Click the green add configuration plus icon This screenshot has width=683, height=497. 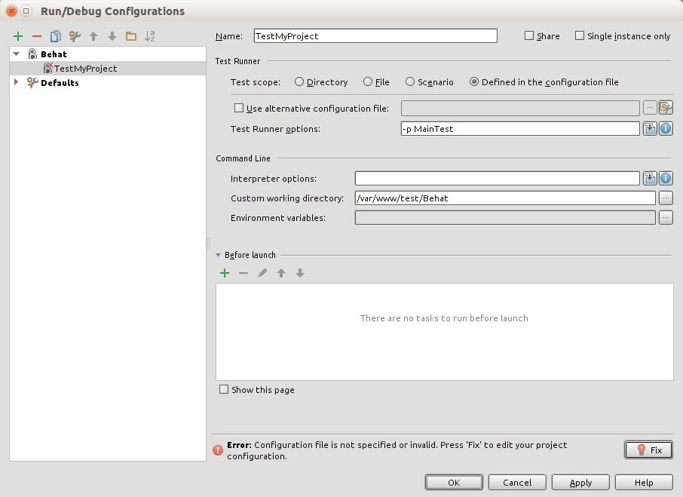pos(18,36)
